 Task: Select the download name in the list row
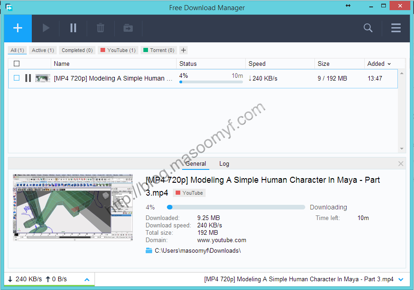pos(113,78)
